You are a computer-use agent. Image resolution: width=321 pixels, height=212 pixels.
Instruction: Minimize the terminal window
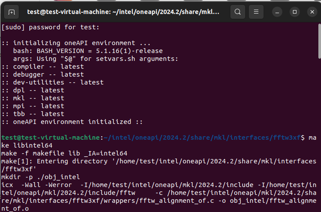[277, 12]
